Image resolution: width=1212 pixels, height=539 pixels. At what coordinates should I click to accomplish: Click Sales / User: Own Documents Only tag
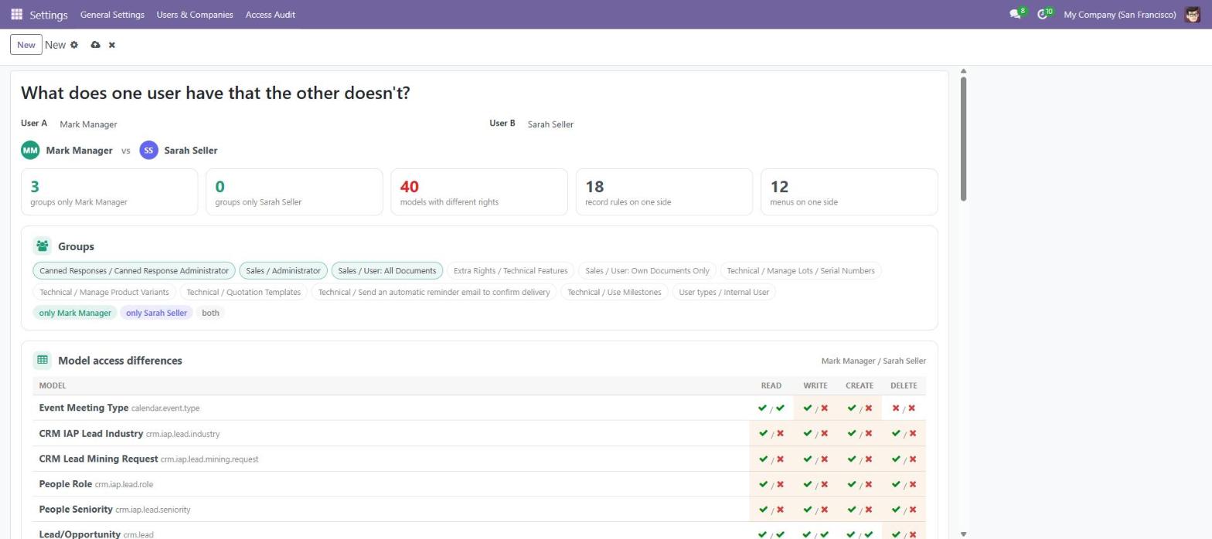(x=647, y=270)
